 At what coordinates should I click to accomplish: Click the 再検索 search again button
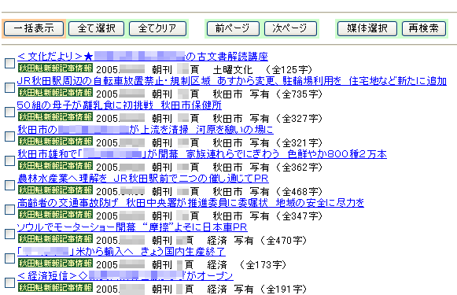424,28
